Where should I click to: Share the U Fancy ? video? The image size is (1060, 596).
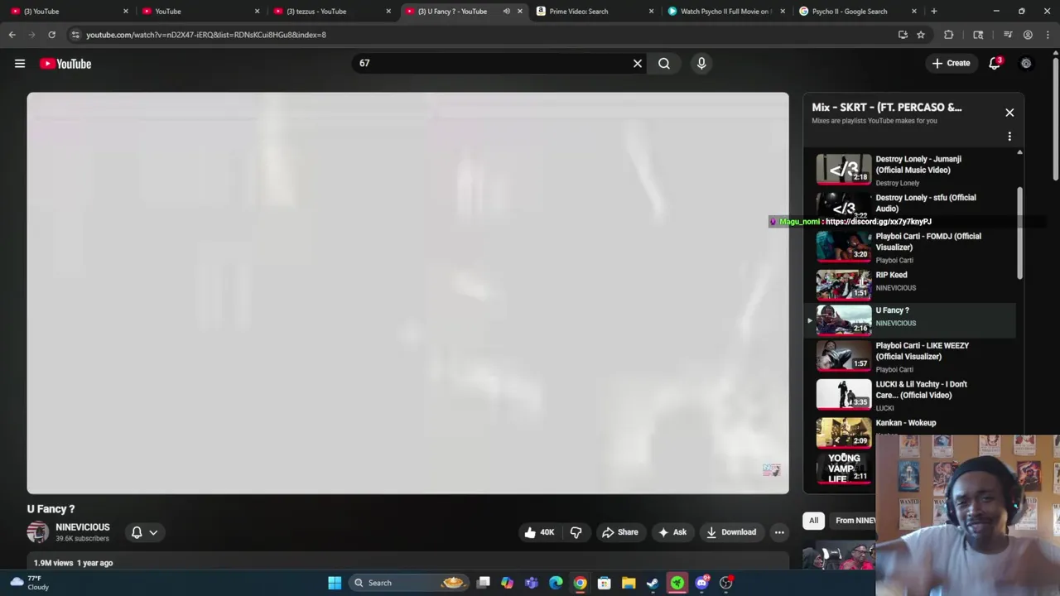pyautogui.click(x=620, y=532)
